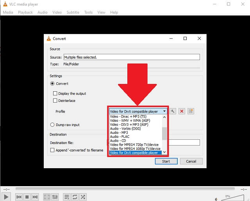Choose Audio - CD profile

click(136, 141)
